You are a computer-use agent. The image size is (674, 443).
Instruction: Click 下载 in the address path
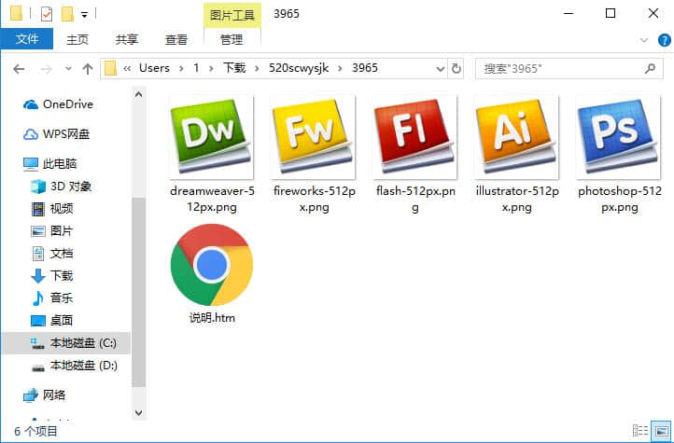point(234,68)
